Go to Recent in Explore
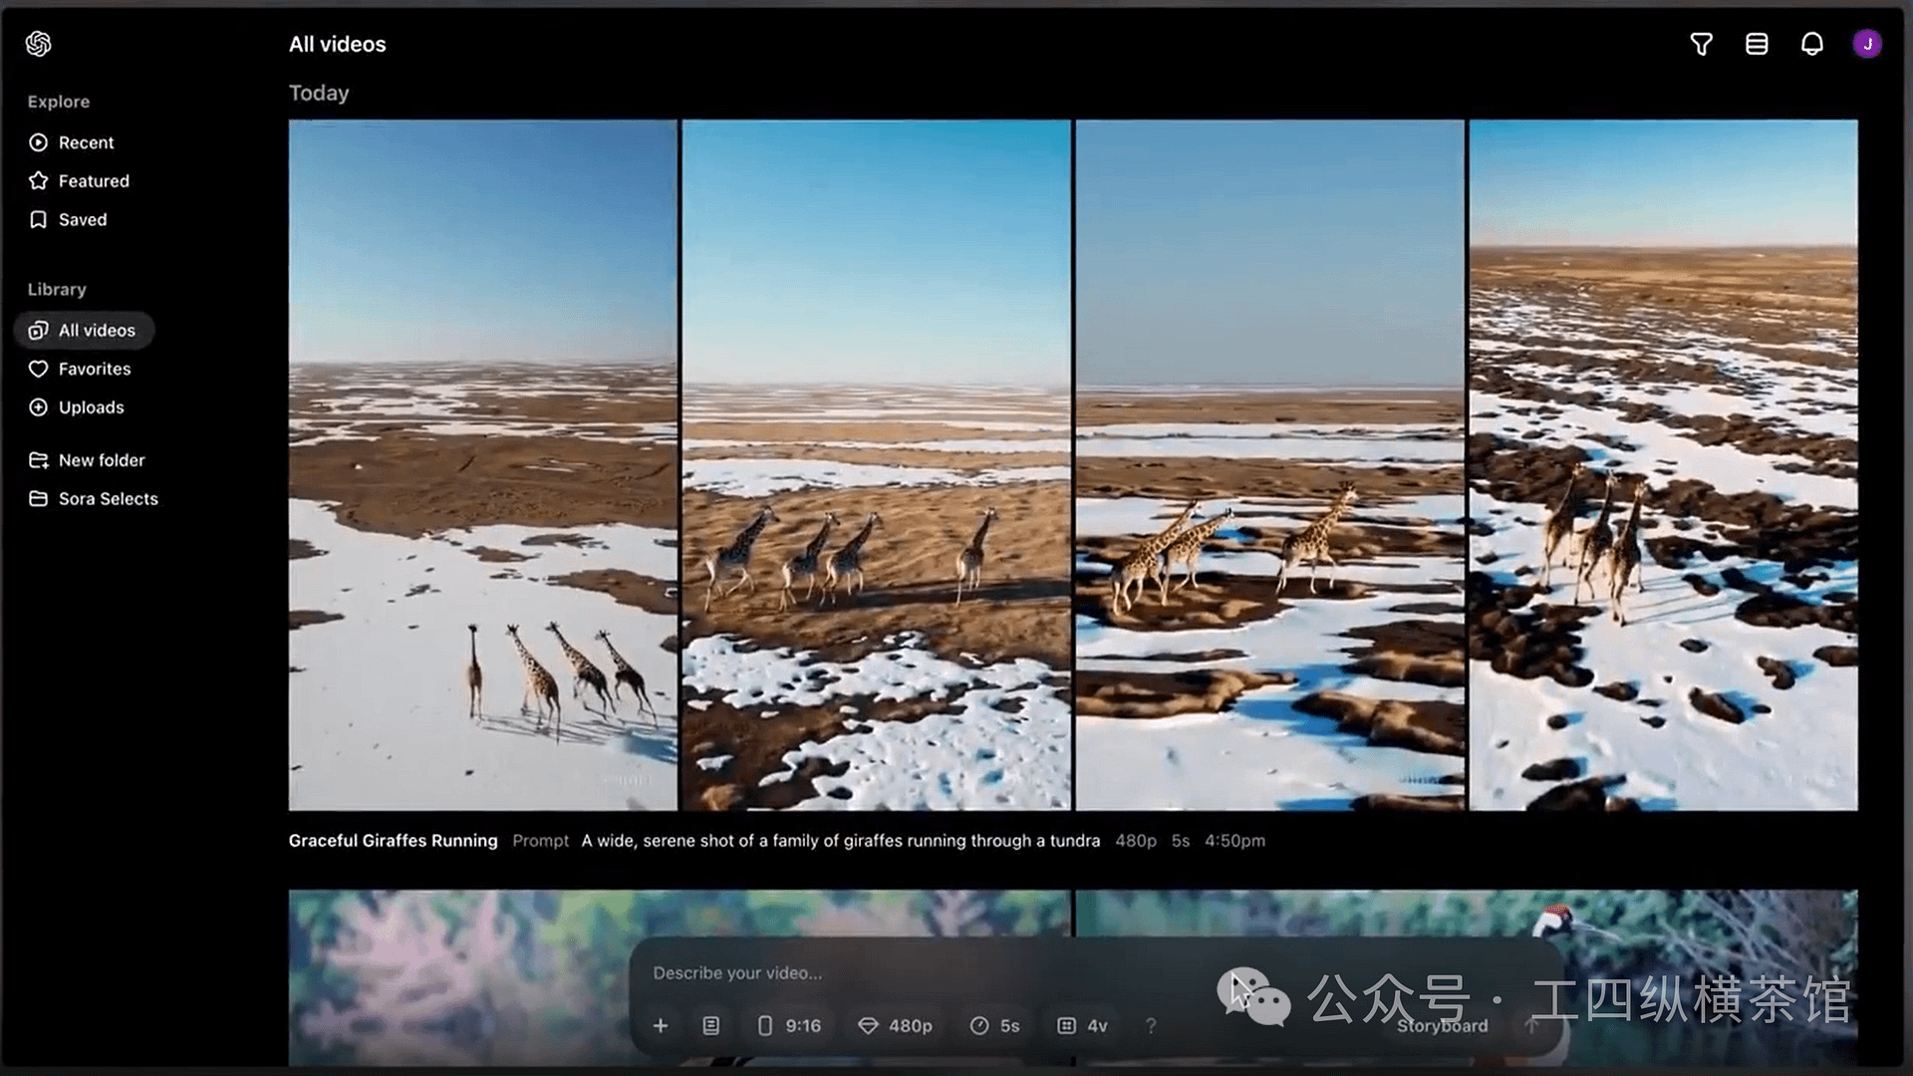This screenshot has height=1076, width=1913. 86,142
